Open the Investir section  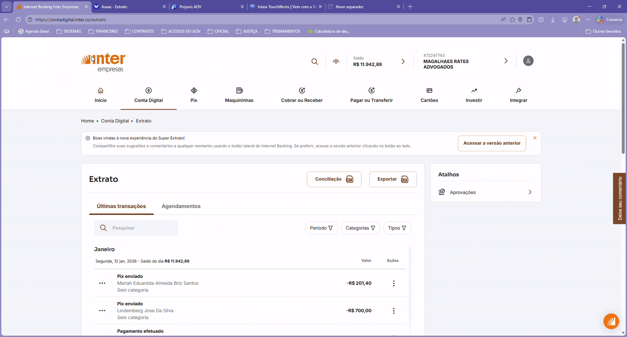(474, 95)
